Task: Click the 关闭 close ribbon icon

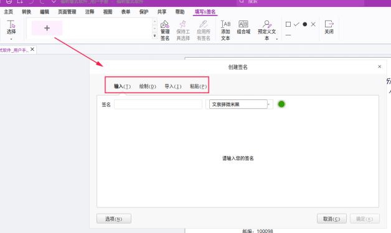Action: [329, 27]
